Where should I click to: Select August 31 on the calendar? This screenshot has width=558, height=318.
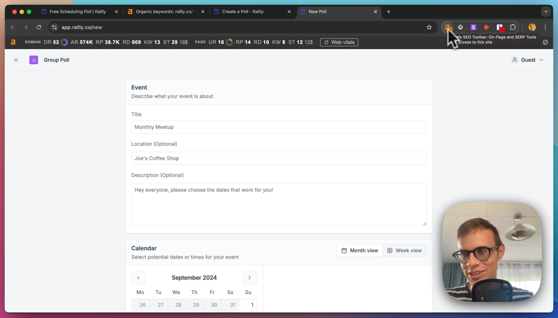pos(230,305)
